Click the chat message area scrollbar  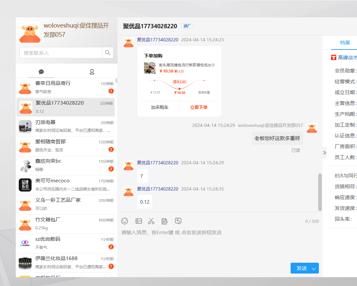click(320, 192)
